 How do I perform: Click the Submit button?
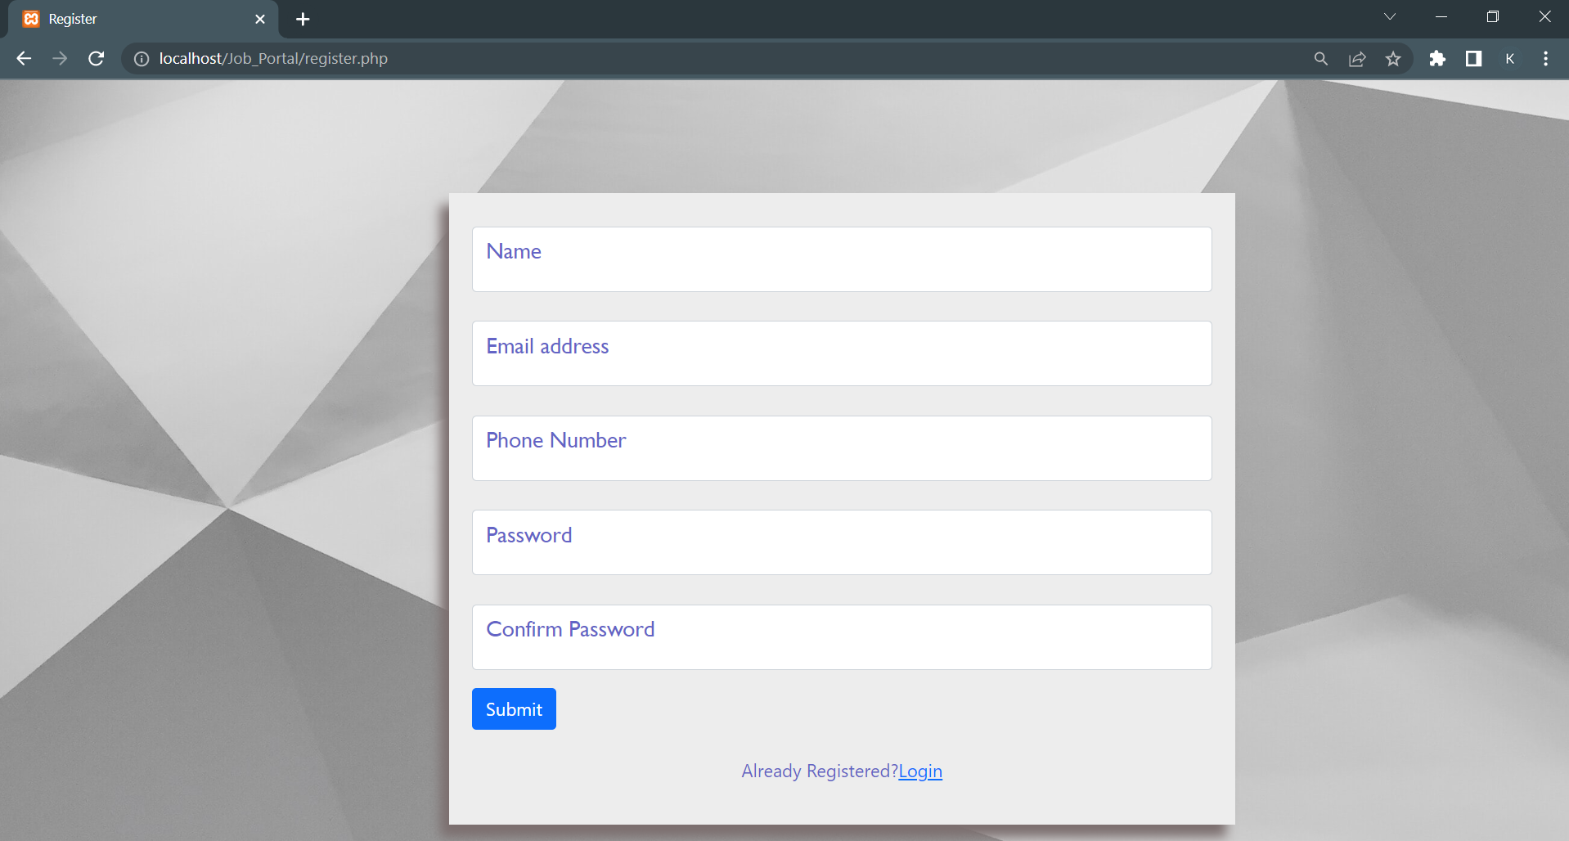[513, 708]
